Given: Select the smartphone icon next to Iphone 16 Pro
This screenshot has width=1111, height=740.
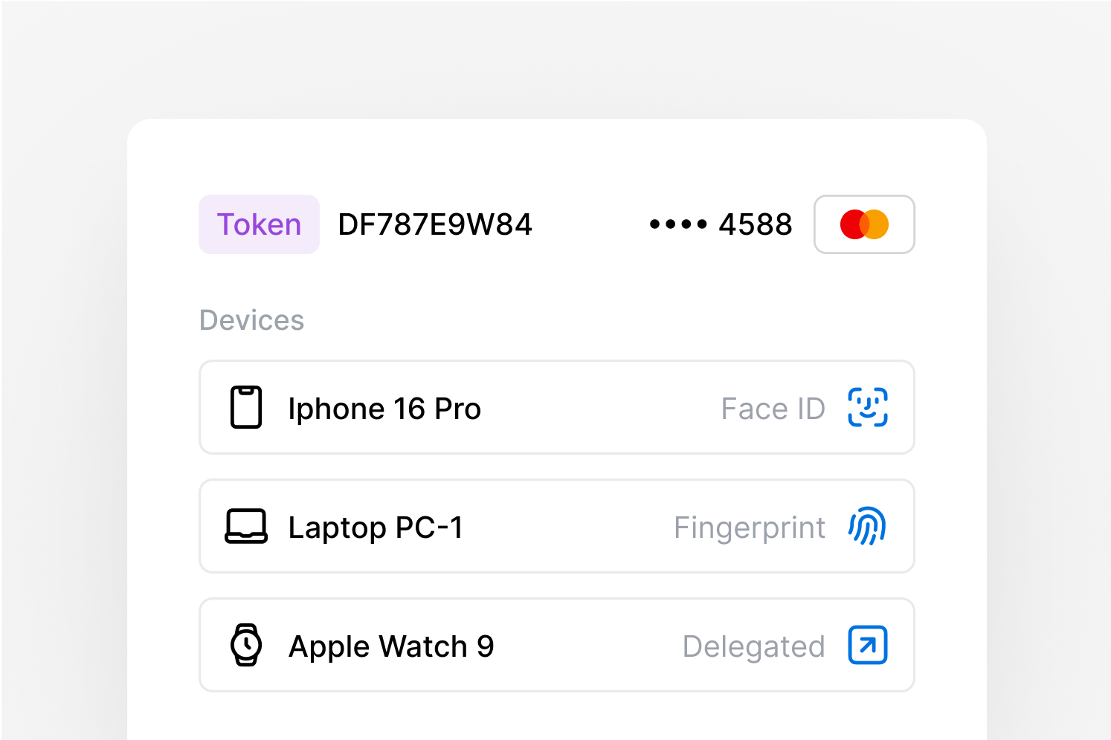Looking at the screenshot, I should 246,407.
